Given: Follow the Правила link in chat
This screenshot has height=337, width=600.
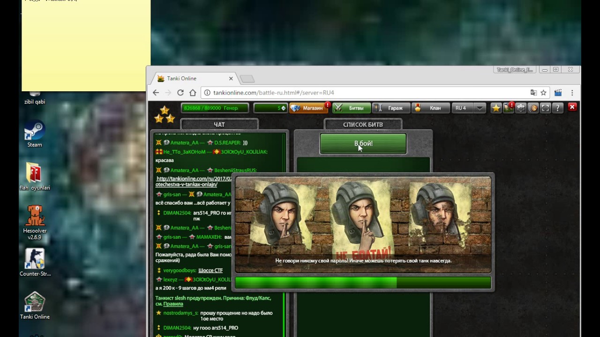Looking at the screenshot, I should tap(173, 304).
